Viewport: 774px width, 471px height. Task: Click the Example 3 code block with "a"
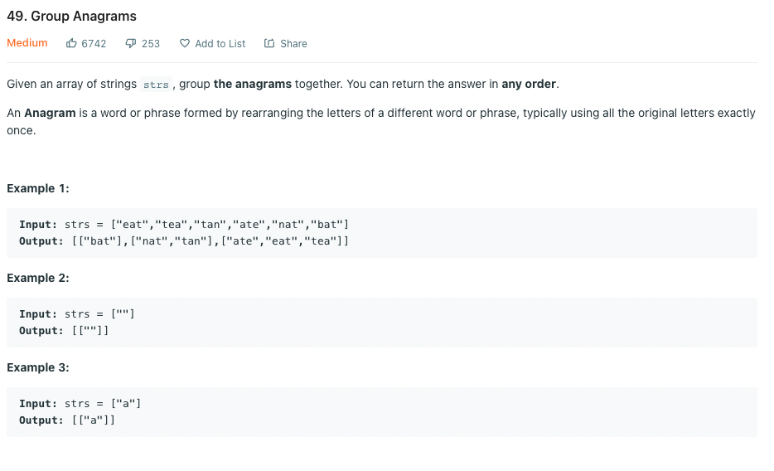coord(382,412)
